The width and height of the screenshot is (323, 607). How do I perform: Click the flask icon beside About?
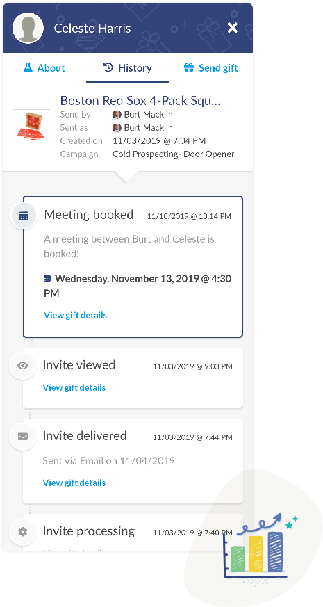(x=28, y=68)
